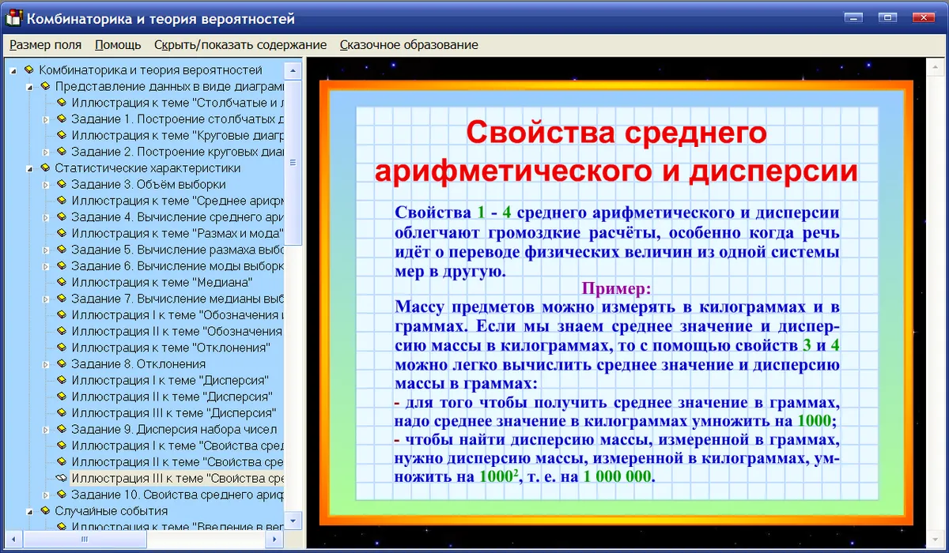Select "Иллюстрация I к теме Свойства сред" row

[x=177, y=446]
